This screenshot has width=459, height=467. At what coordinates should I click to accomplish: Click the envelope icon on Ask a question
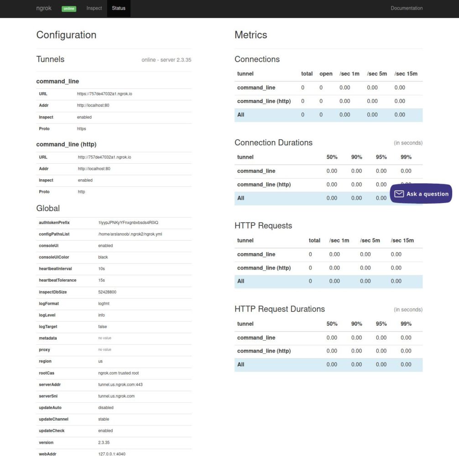[399, 194]
